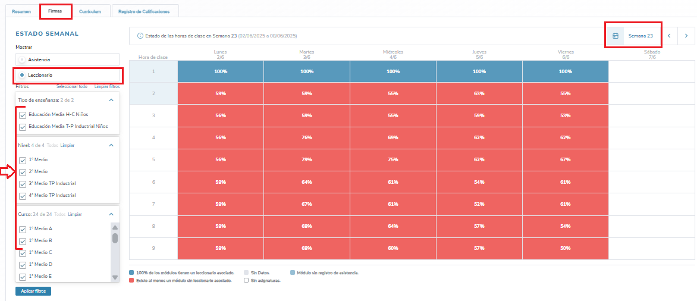Click the 53% cell for Viernes hour 3
The height and width of the screenshot is (301, 697).
tap(566, 115)
